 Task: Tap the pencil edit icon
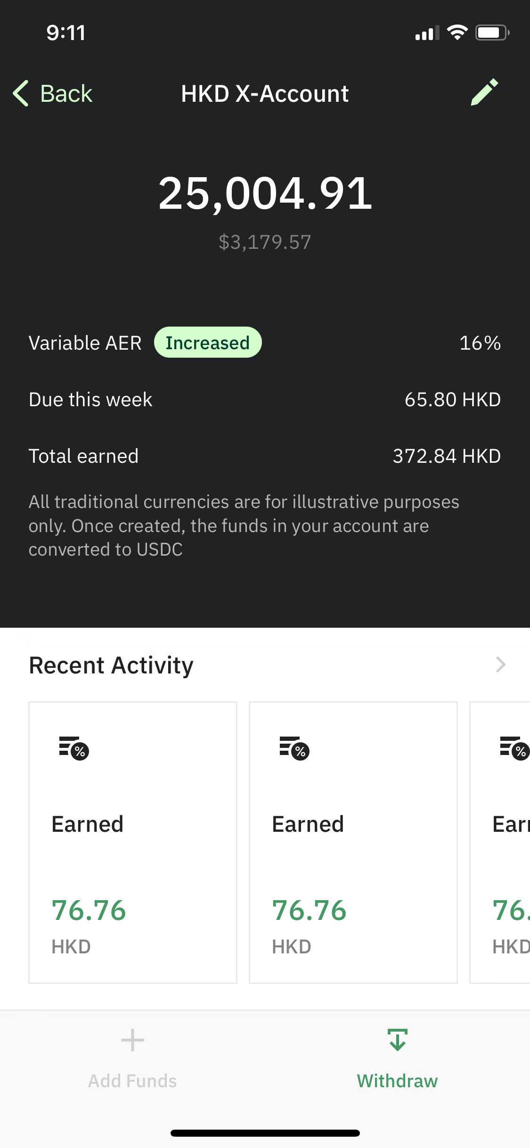484,92
